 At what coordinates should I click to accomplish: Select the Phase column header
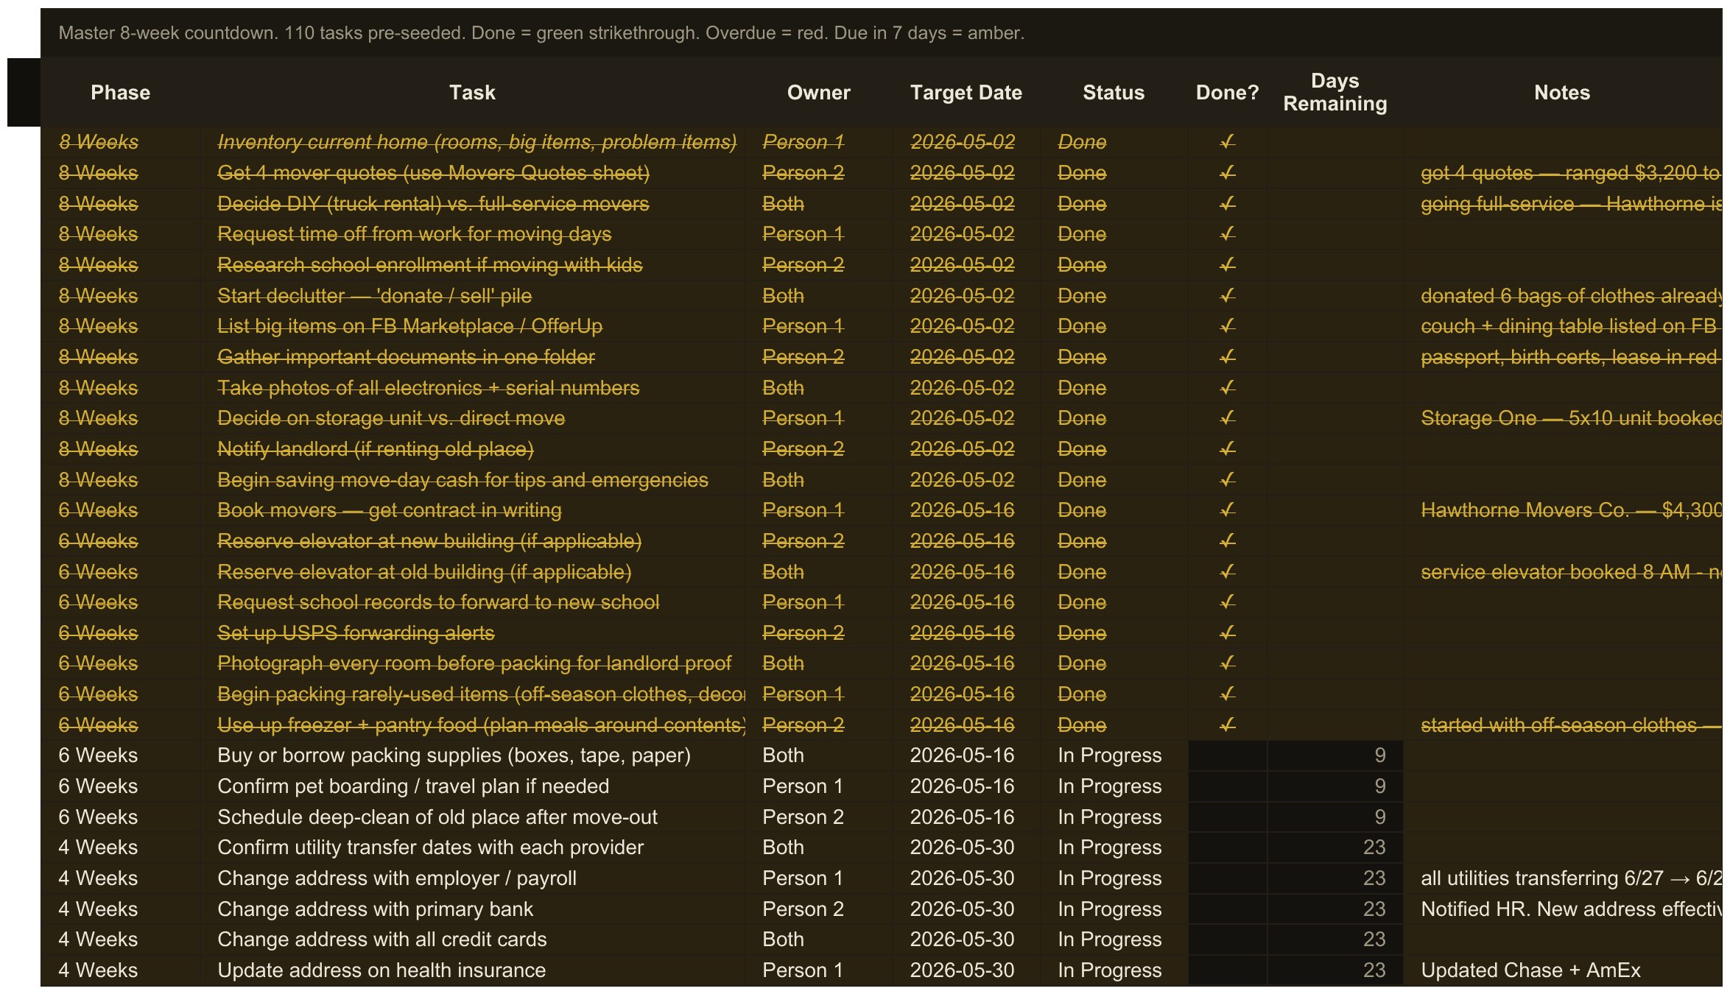point(120,92)
